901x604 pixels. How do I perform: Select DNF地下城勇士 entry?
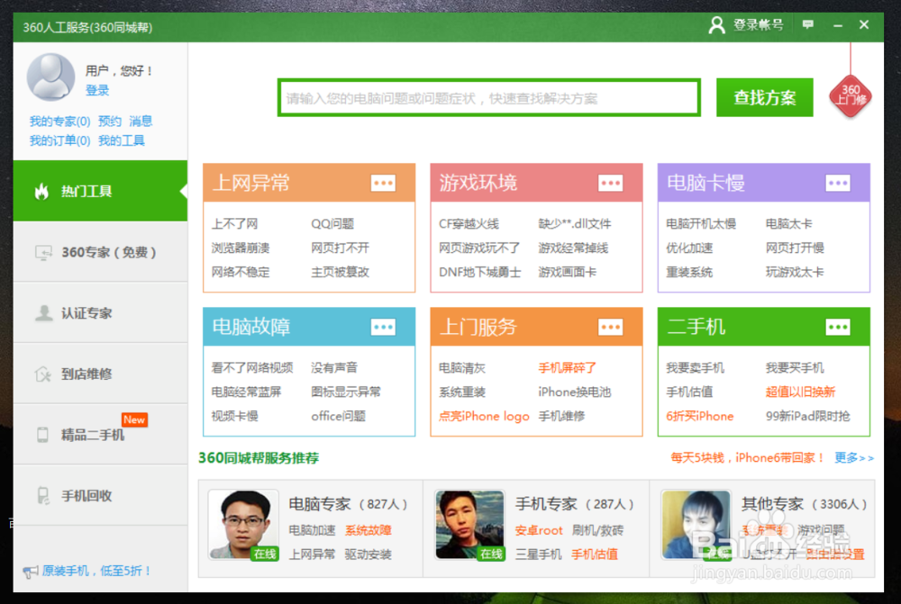point(480,272)
